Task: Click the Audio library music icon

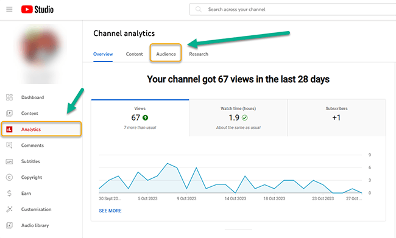Action: [9, 225]
